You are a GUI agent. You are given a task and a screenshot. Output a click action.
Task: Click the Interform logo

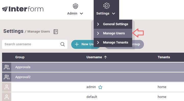(x=23, y=9)
